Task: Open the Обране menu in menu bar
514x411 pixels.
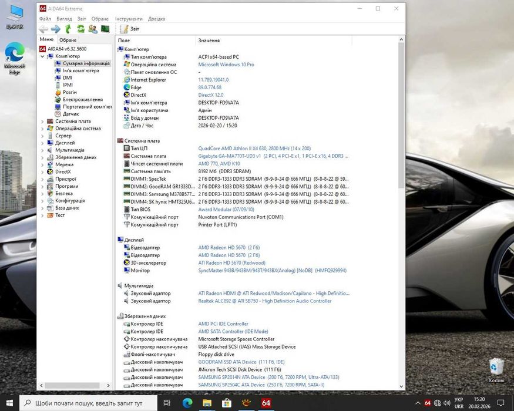Action: (100, 19)
